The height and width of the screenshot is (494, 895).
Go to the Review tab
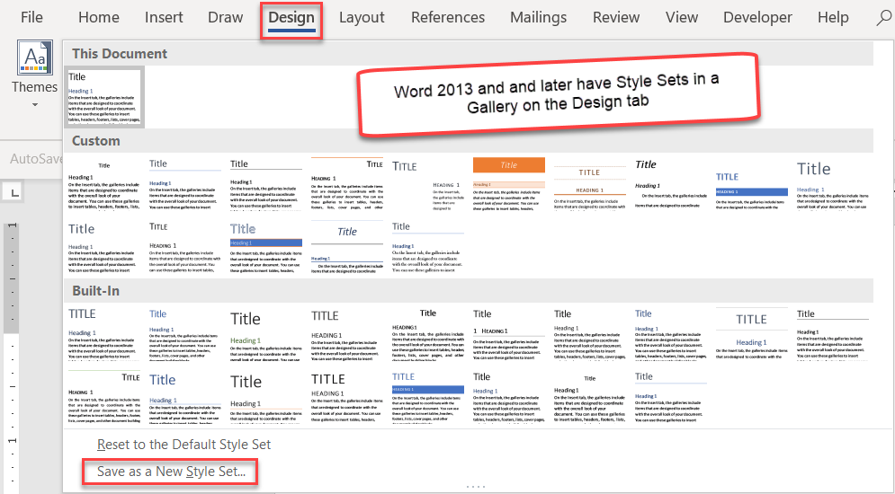pos(616,18)
